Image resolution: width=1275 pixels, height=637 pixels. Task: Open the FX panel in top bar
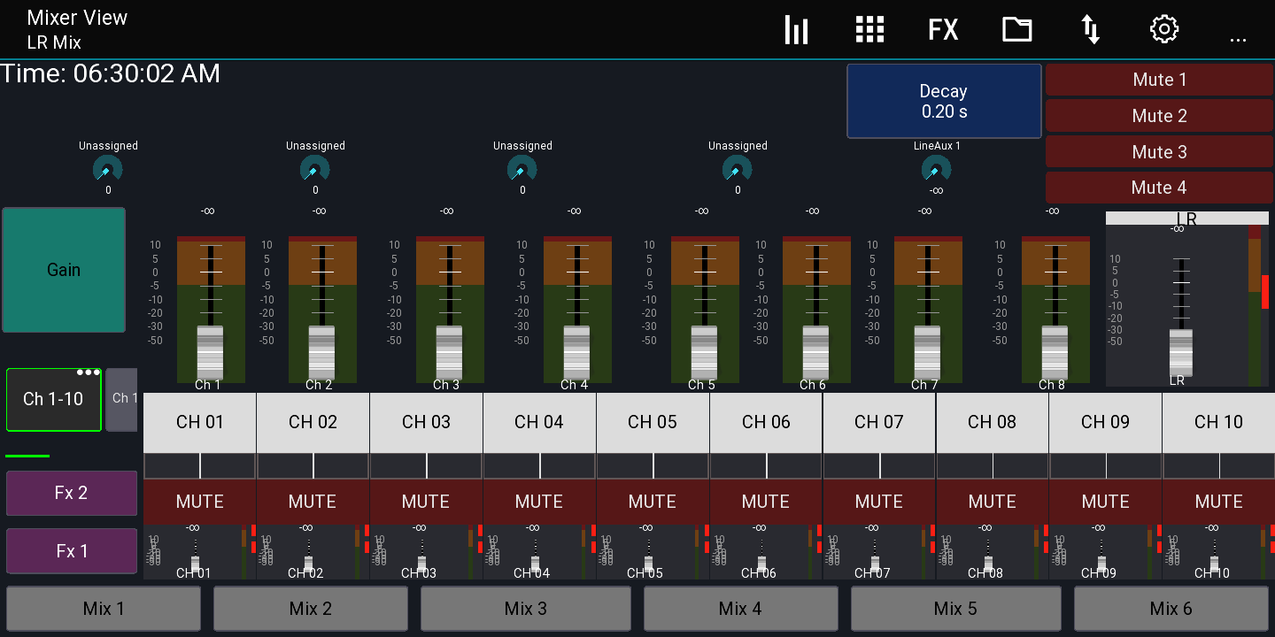(x=943, y=30)
